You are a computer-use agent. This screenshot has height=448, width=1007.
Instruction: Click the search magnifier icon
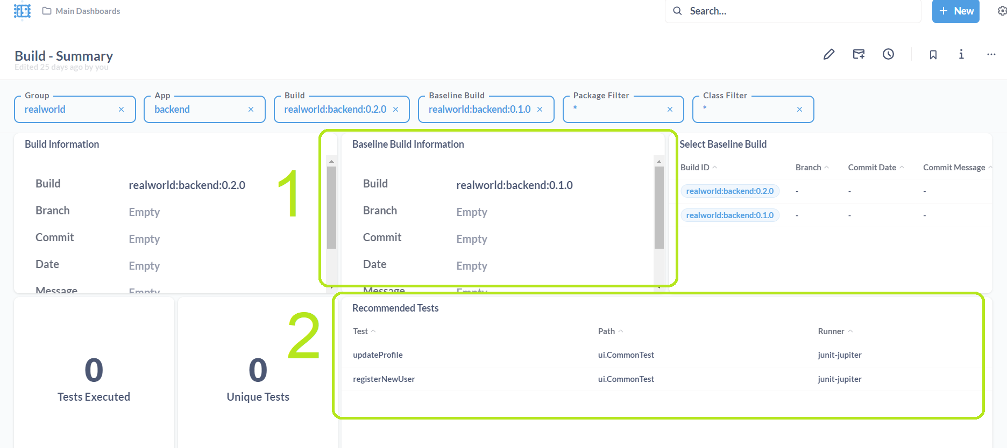coord(677,11)
